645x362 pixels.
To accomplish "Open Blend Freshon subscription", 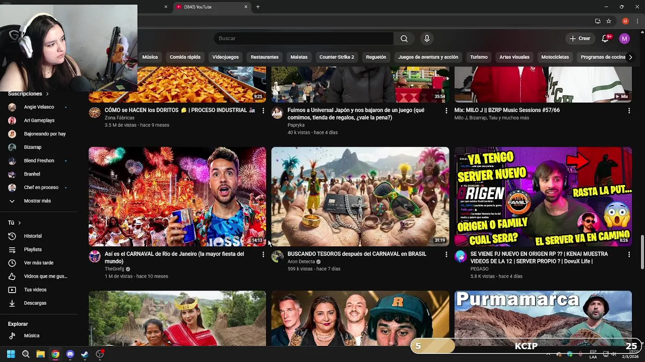I will [x=39, y=161].
